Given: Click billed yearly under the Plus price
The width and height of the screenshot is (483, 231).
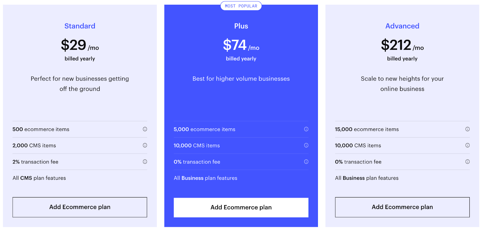Looking at the screenshot, I should pos(241,59).
